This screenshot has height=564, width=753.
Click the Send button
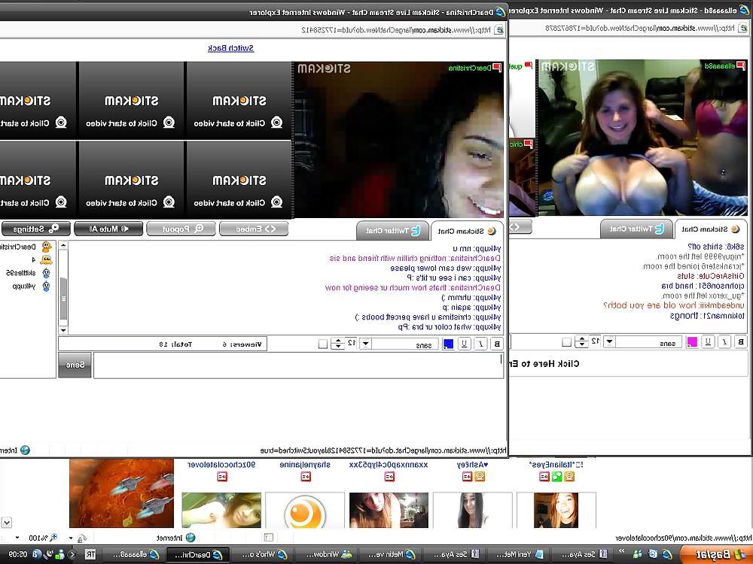[x=75, y=365]
